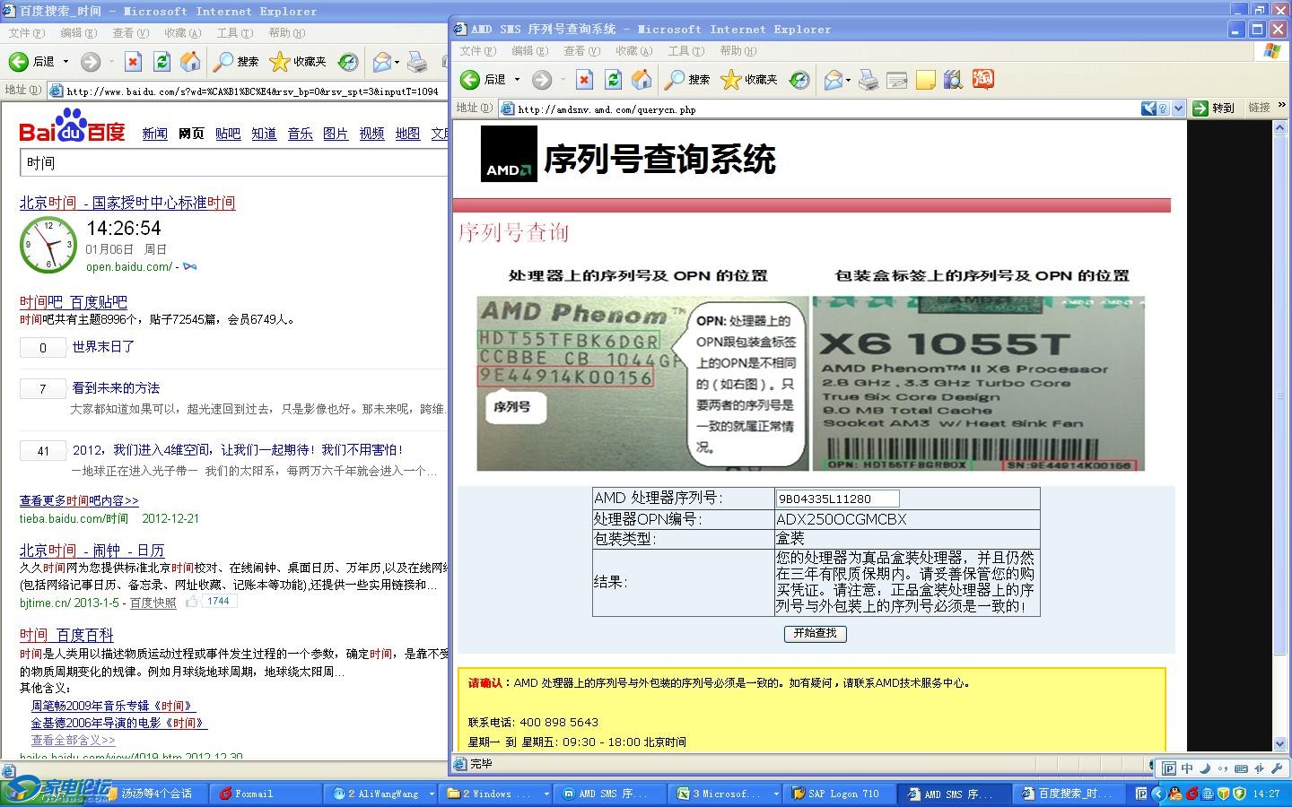Click the AMD processor serial number field

point(837,499)
